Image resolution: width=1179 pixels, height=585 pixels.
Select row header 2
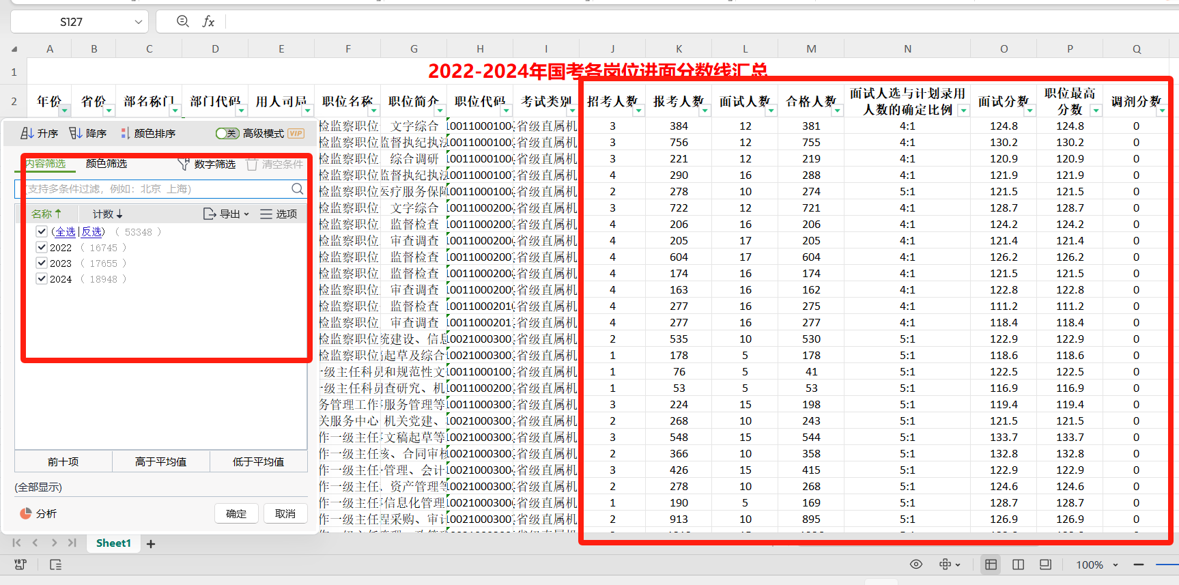14,101
